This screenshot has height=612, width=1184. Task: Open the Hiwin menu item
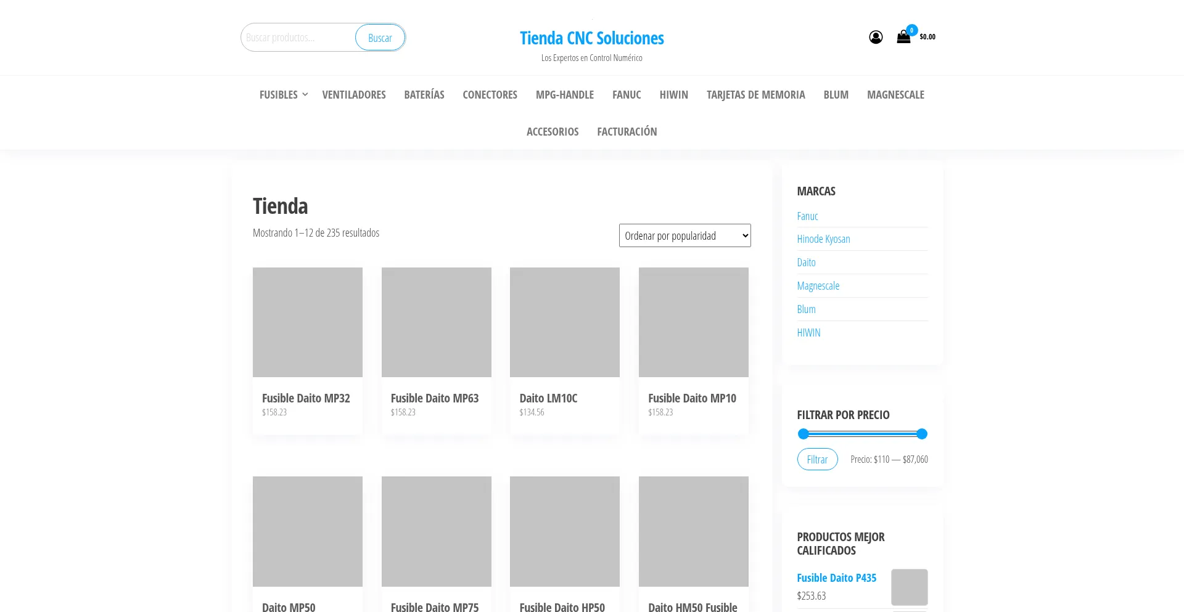tap(674, 94)
